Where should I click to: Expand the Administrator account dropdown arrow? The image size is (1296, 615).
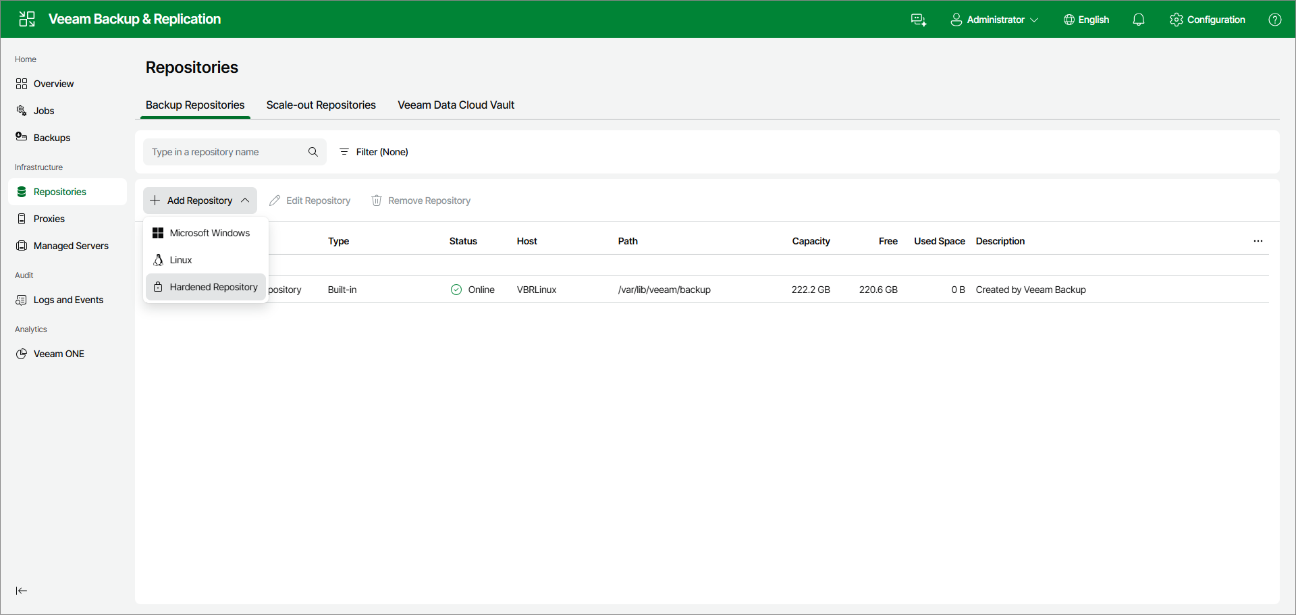click(x=1034, y=20)
